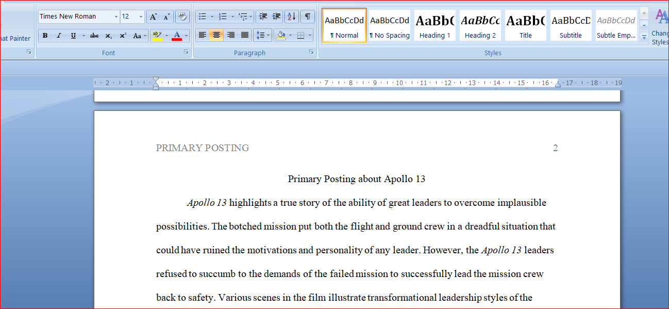Apply the Subtle Emphasis style
Image resolution: width=669 pixels, height=309 pixels.
(x=616, y=25)
